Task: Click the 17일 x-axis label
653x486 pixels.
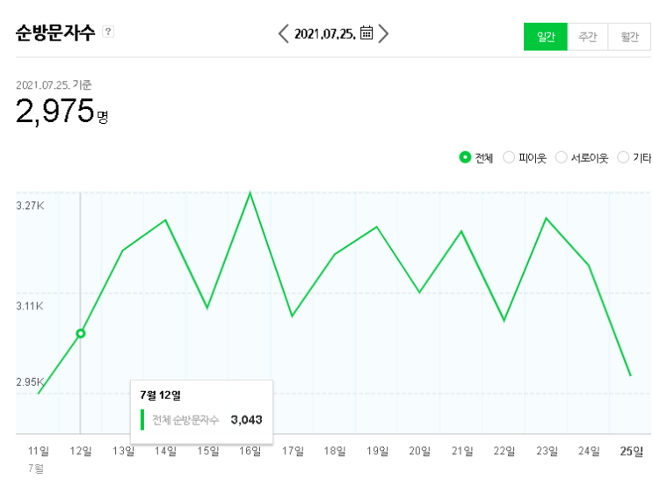Action: click(293, 451)
